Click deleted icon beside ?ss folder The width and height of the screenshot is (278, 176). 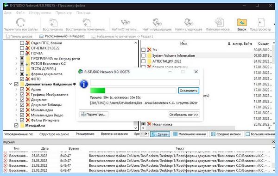click(x=149, y=50)
